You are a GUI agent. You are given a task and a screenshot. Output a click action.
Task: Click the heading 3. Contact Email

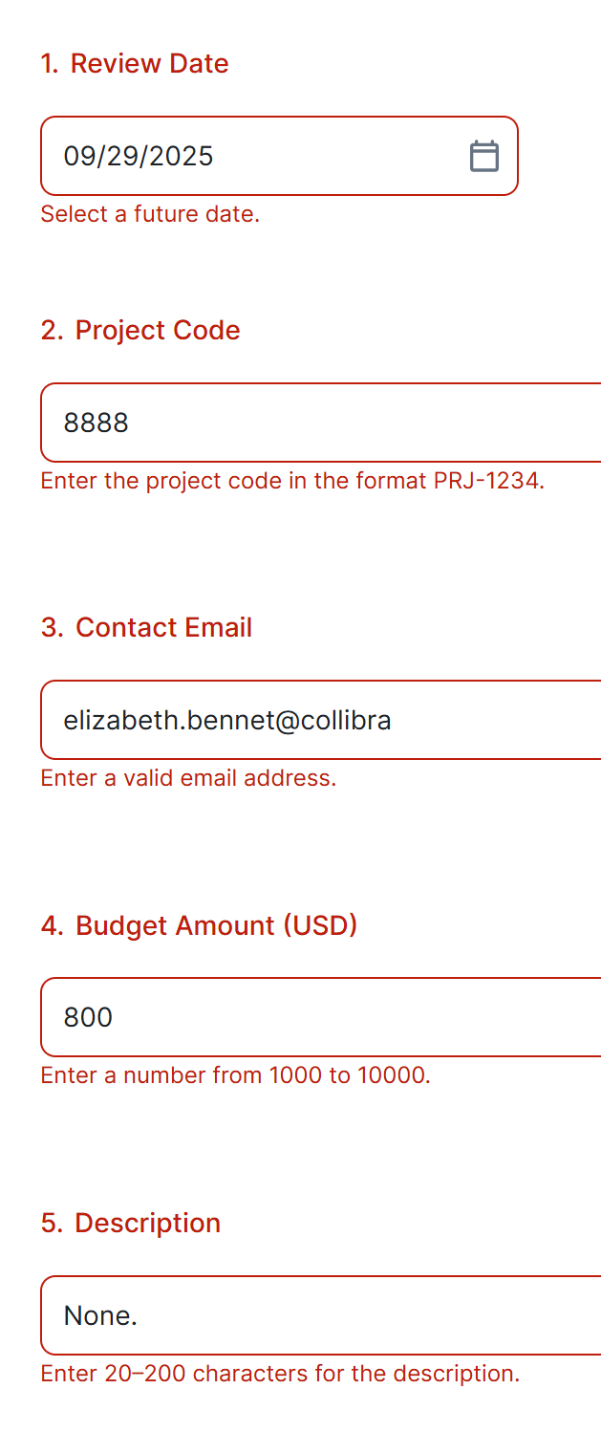pos(146,627)
